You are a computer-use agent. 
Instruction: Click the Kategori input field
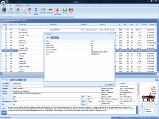click(x=57, y=91)
